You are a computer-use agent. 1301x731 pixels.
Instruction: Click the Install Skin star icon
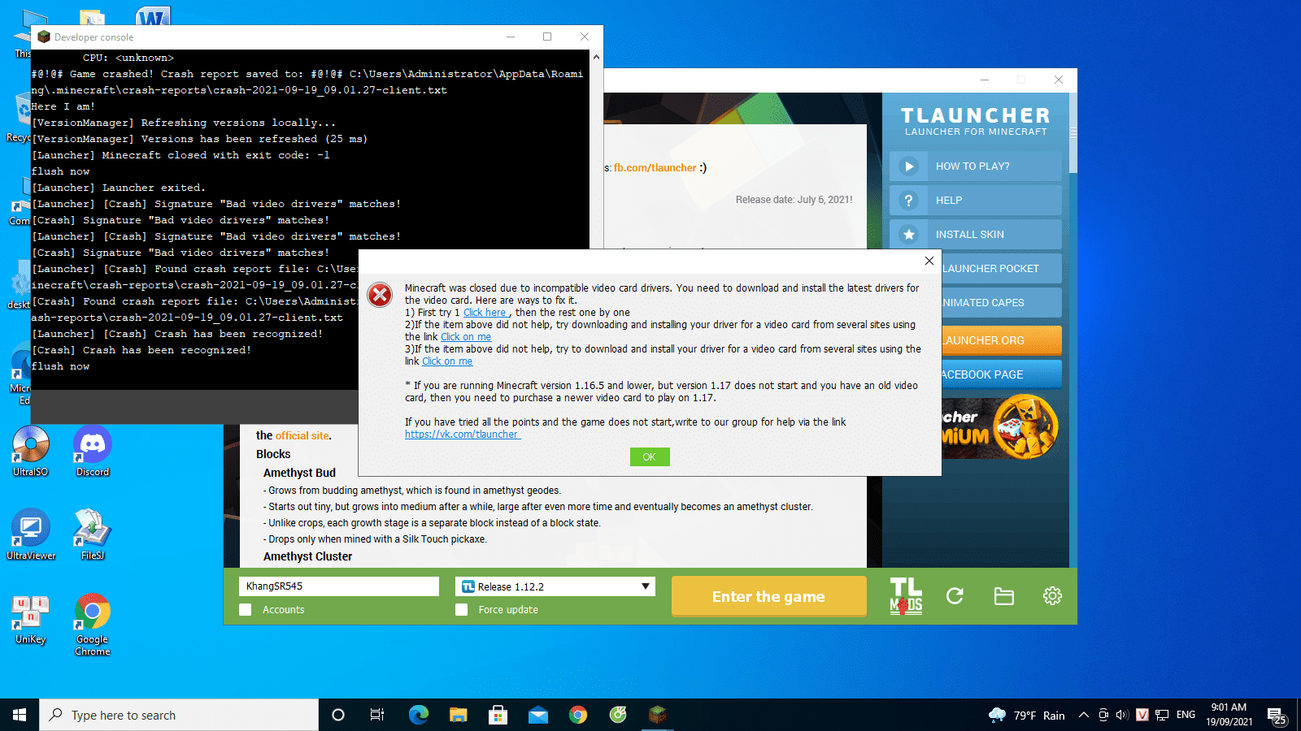point(909,235)
